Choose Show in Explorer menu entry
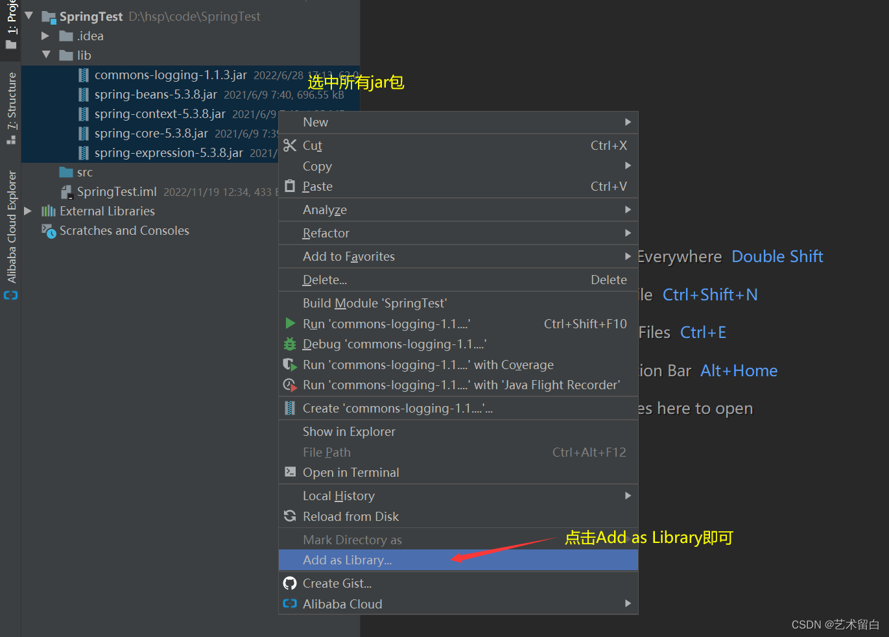This screenshot has height=637, width=889. tap(458, 431)
